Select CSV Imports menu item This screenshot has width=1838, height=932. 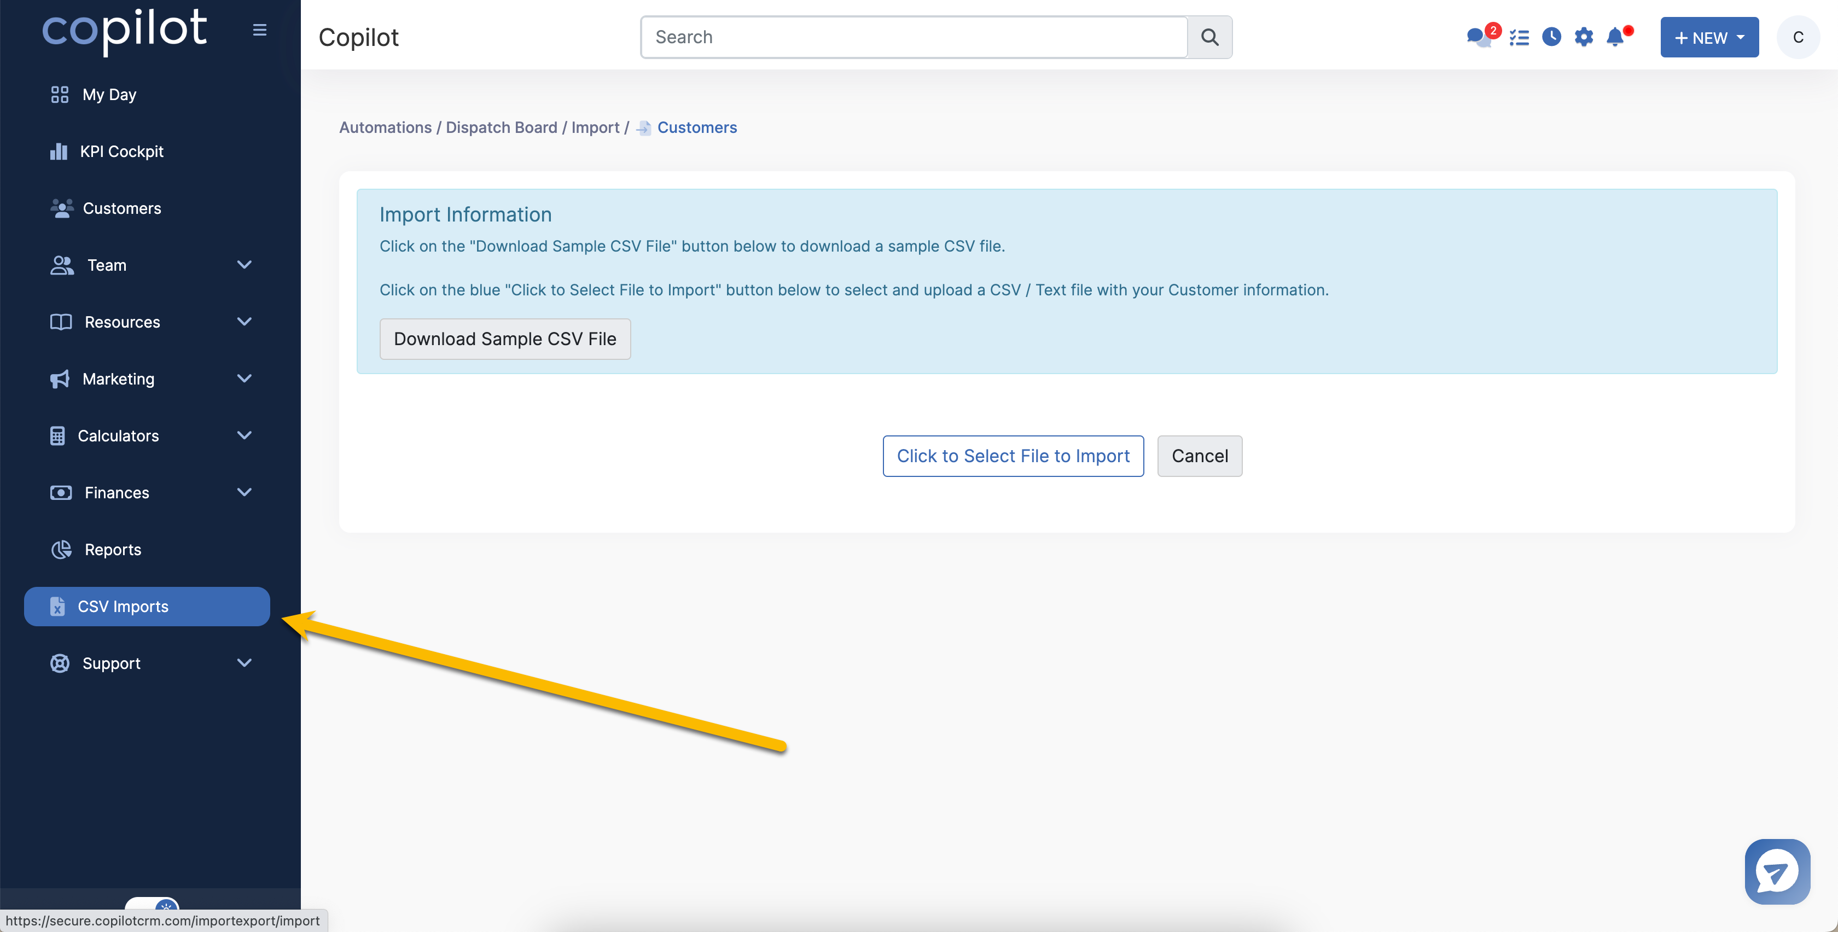point(147,607)
